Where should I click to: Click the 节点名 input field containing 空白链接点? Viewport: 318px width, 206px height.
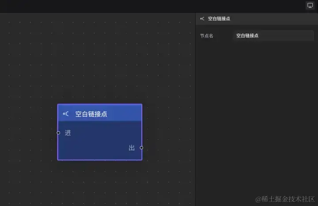pyautogui.click(x=273, y=35)
